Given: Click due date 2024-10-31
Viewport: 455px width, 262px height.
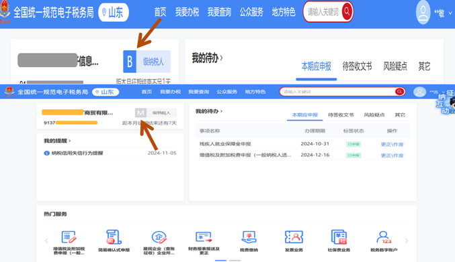Looking at the screenshot, I should click(x=315, y=143).
